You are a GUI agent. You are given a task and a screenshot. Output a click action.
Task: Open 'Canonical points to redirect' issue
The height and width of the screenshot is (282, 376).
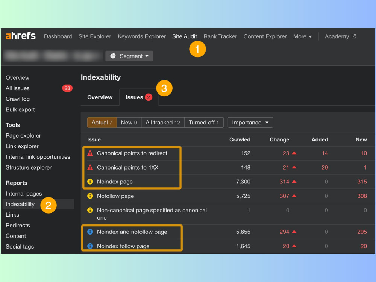pyautogui.click(x=132, y=153)
